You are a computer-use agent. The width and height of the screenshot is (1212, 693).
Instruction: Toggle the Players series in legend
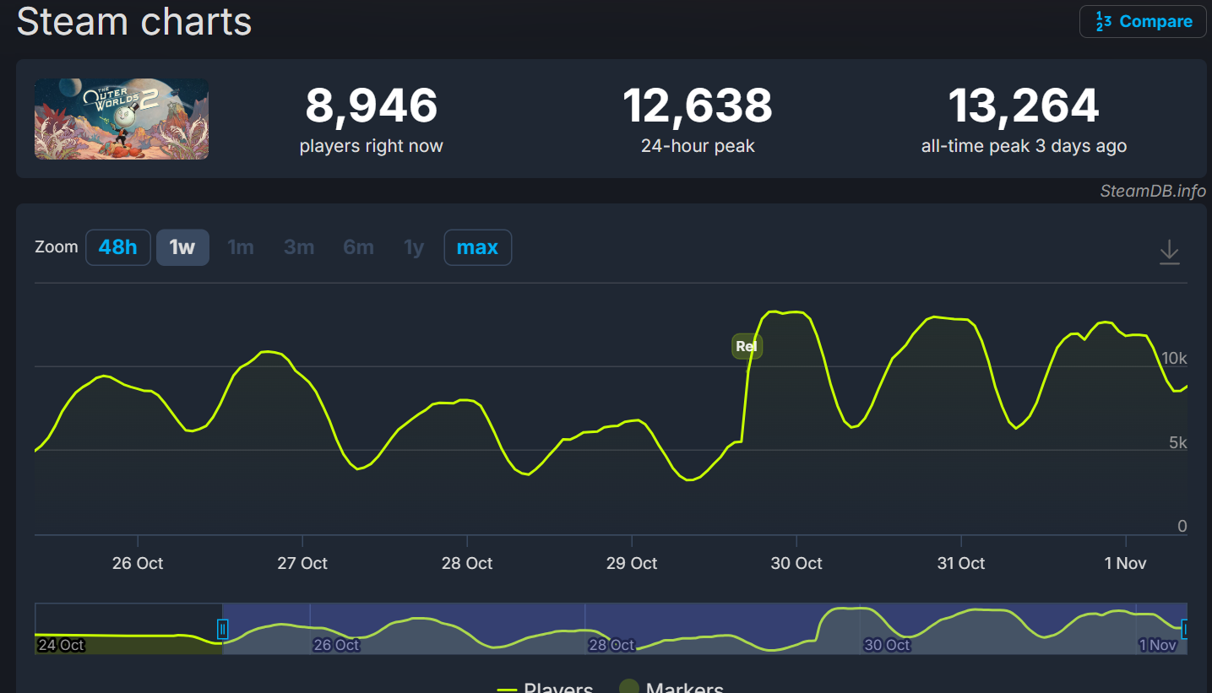click(x=546, y=687)
